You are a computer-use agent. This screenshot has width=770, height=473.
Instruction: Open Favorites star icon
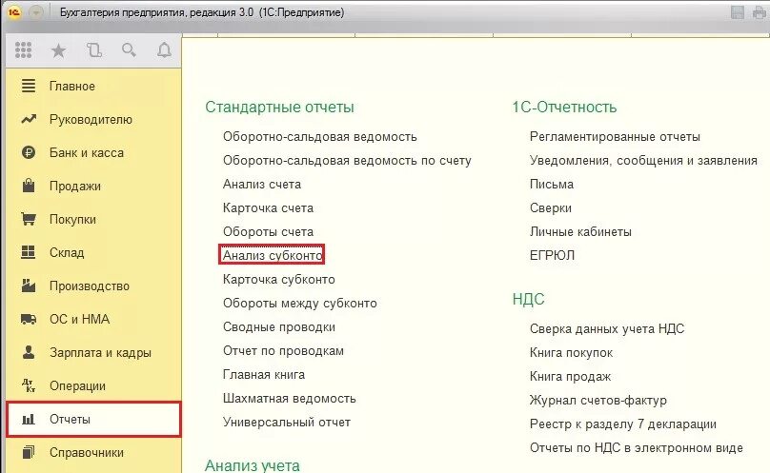(x=58, y=50)
